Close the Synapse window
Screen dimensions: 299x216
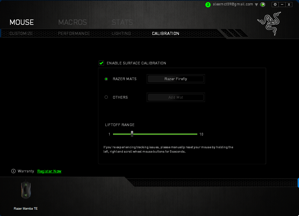[289, 4]
